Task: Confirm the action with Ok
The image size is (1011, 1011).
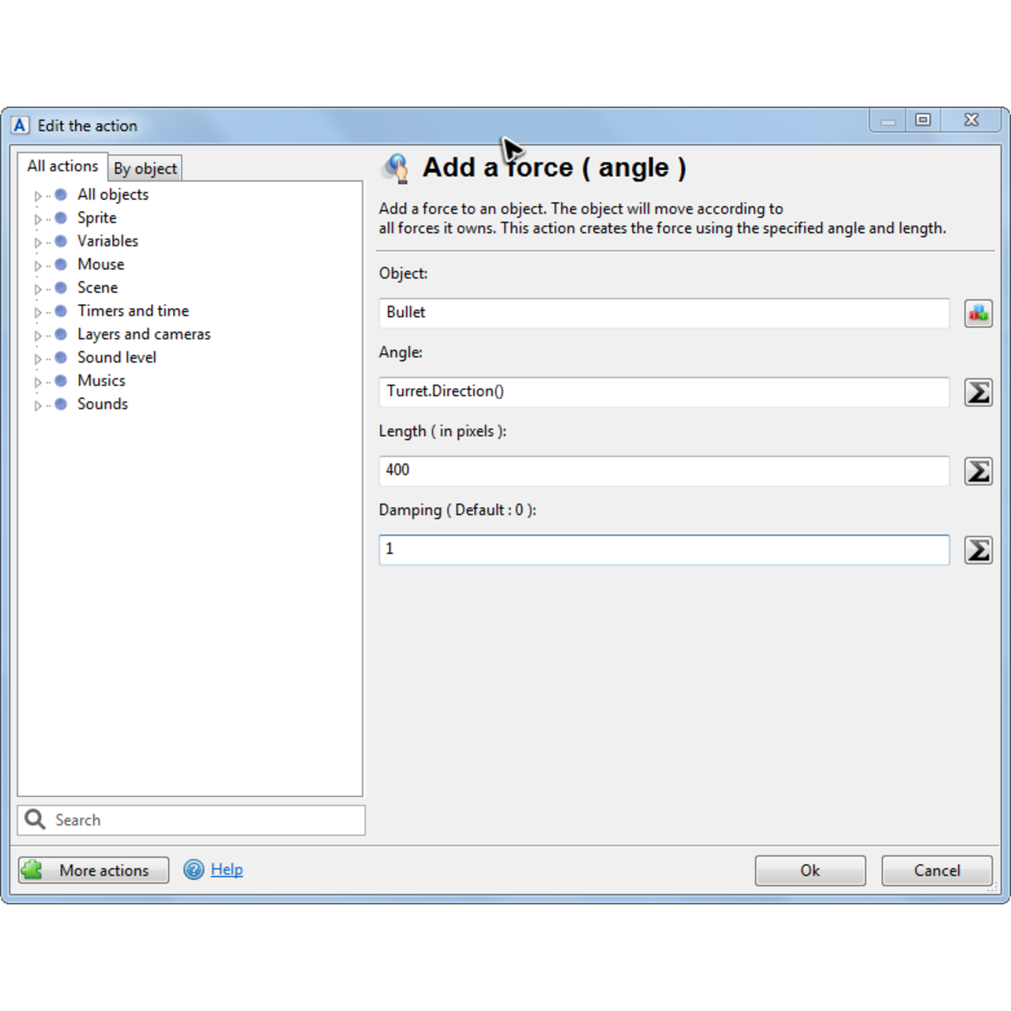Action: click(x=810, y=870)
